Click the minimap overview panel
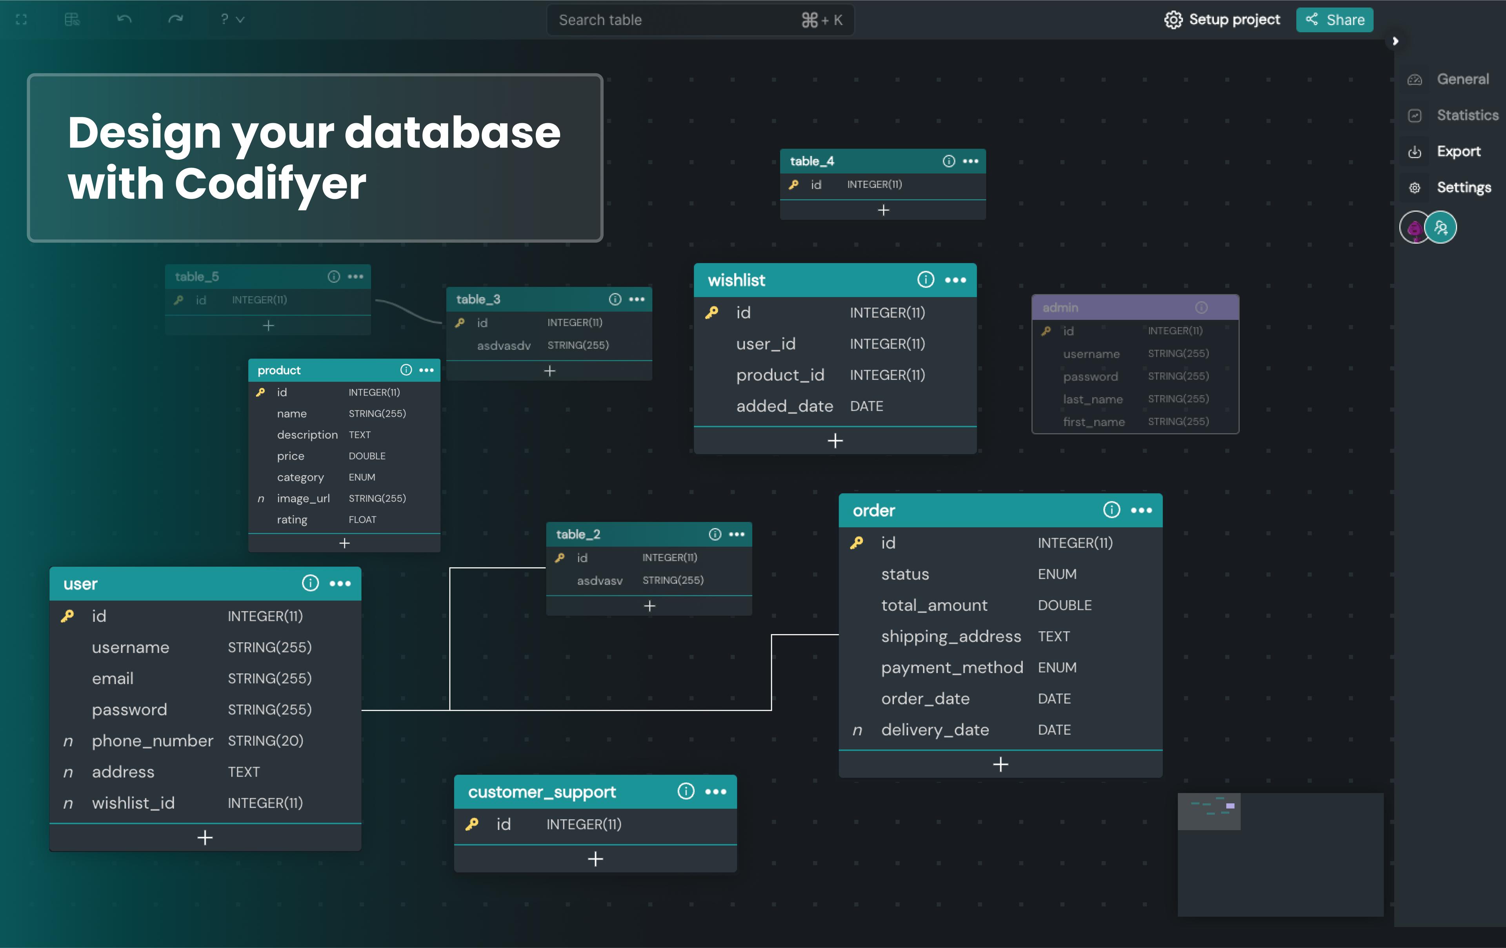Viewport: 1506px width, 948px height. (x=1280, y=855)
